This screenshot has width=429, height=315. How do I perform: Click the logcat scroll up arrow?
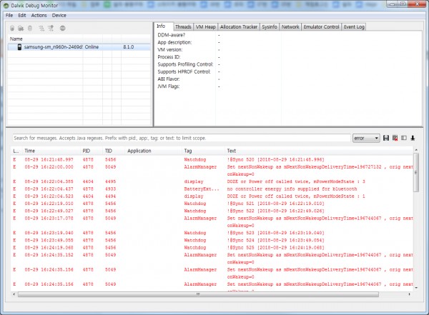416,150
